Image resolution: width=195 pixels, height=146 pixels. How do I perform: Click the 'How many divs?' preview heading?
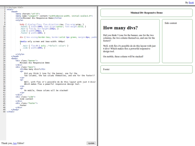coord(120,28)
